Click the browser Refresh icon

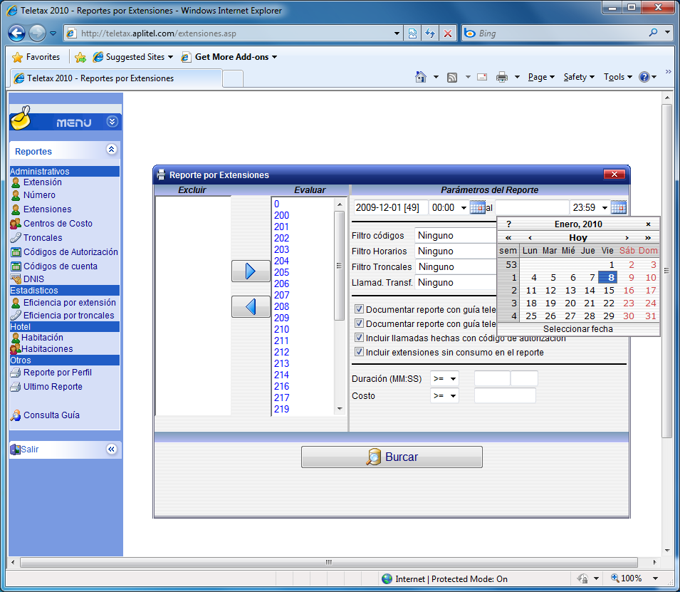(x=430, y=33)
